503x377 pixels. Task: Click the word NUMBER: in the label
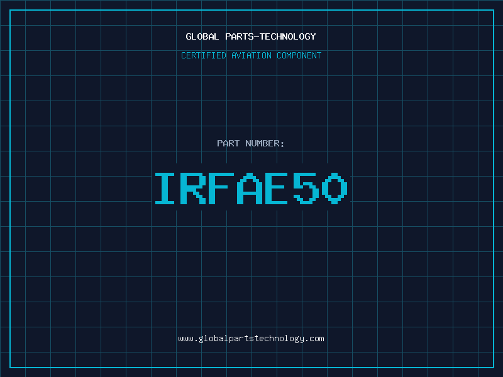(x=265, y=143)
